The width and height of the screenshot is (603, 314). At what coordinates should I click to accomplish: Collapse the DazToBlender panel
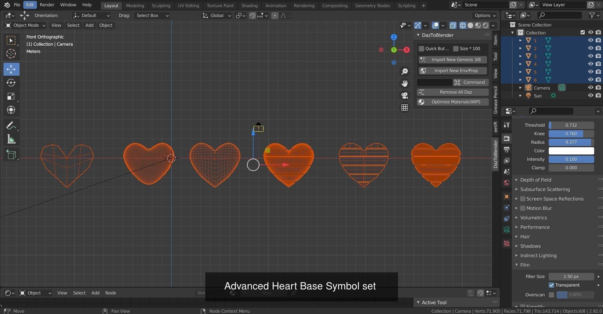(437, 35)
